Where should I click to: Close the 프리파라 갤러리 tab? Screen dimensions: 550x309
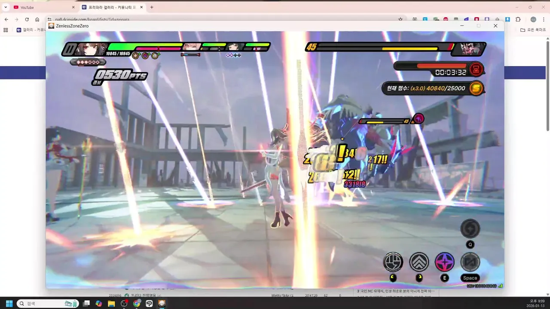(x=141, y=7)
